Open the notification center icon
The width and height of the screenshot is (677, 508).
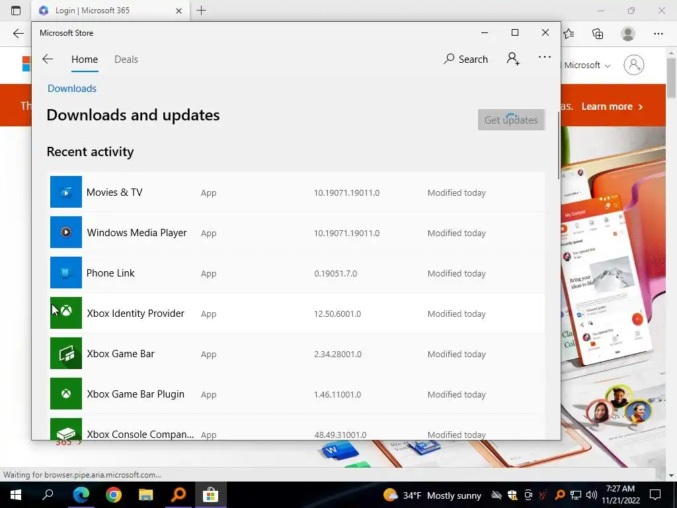[x=655, y=495]
